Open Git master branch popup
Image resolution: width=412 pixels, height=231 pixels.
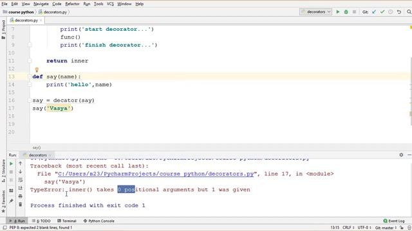click(x=386, y=228)
